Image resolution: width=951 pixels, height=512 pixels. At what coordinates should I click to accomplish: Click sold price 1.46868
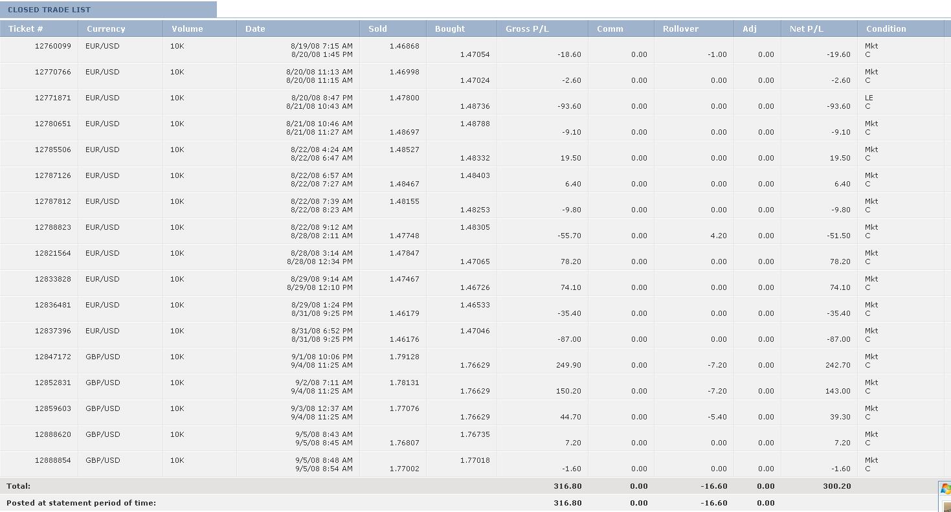point(405,46)
